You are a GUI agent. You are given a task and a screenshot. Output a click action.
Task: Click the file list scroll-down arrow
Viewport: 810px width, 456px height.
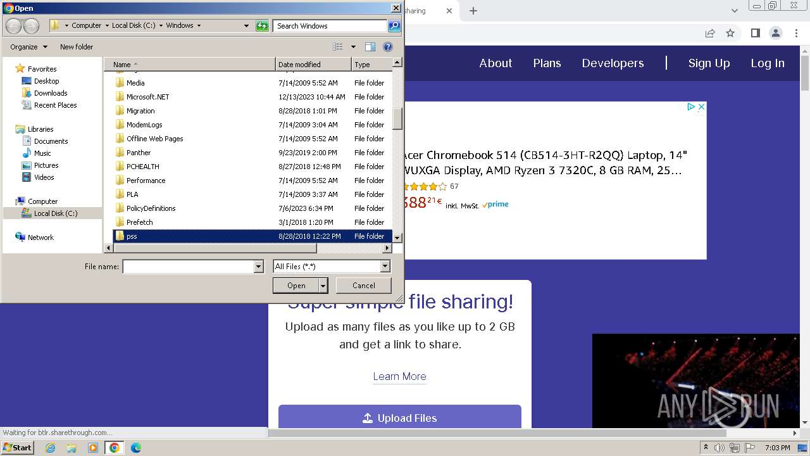(397, 237)
